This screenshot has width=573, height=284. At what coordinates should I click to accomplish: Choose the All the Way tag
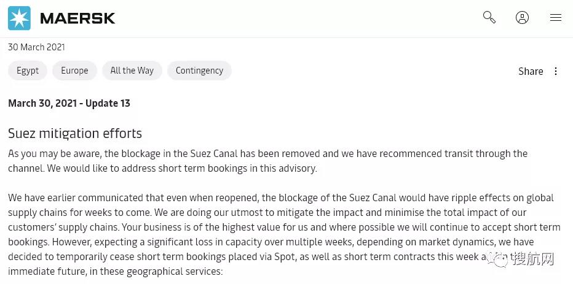point(132,71)
